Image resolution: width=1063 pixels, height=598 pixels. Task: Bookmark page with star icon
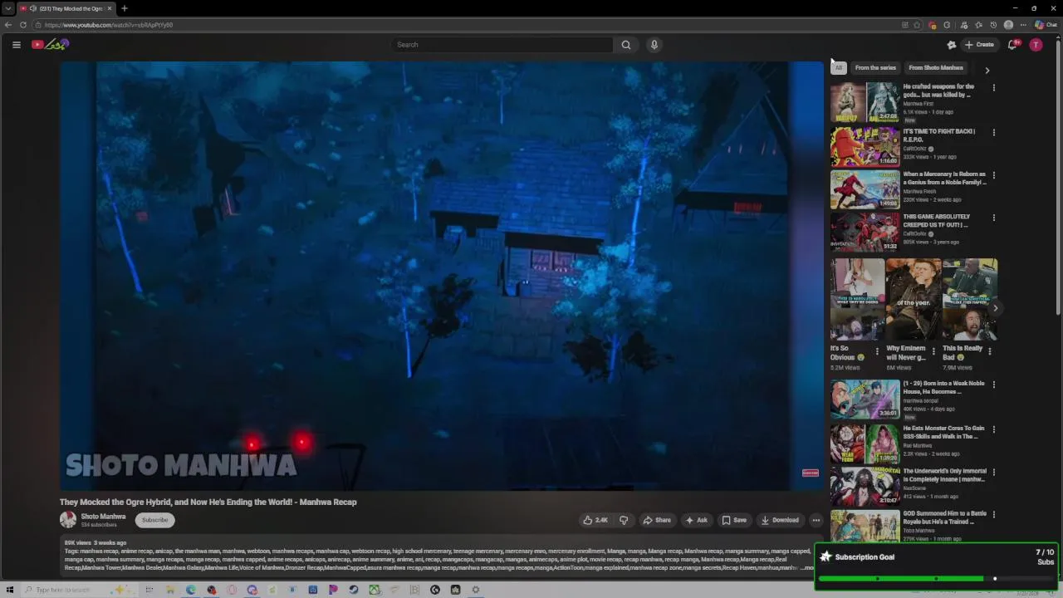[x=917, y=25]
